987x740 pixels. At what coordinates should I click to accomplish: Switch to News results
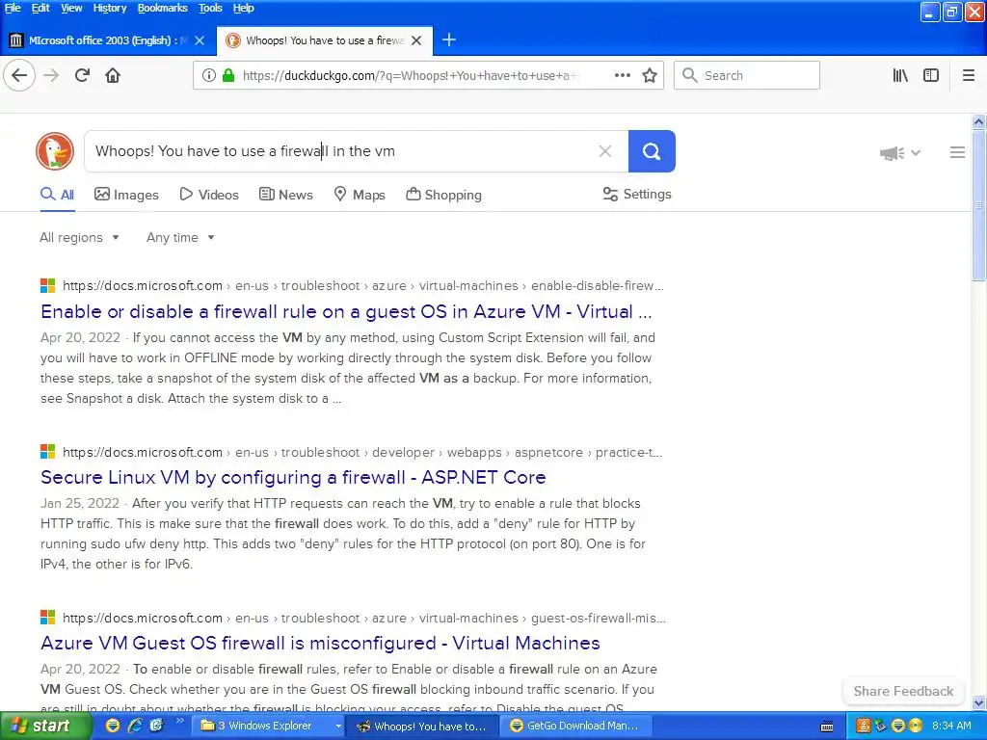pos(285,195)
